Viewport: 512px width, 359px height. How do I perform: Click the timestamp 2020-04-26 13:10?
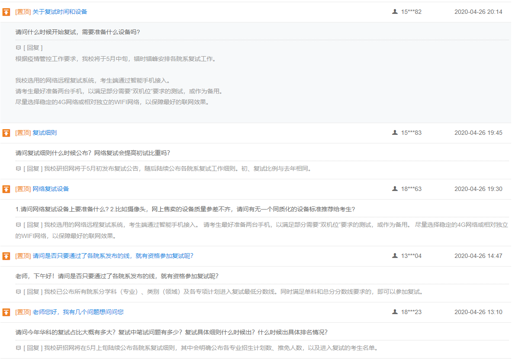(x=478, y=312)
